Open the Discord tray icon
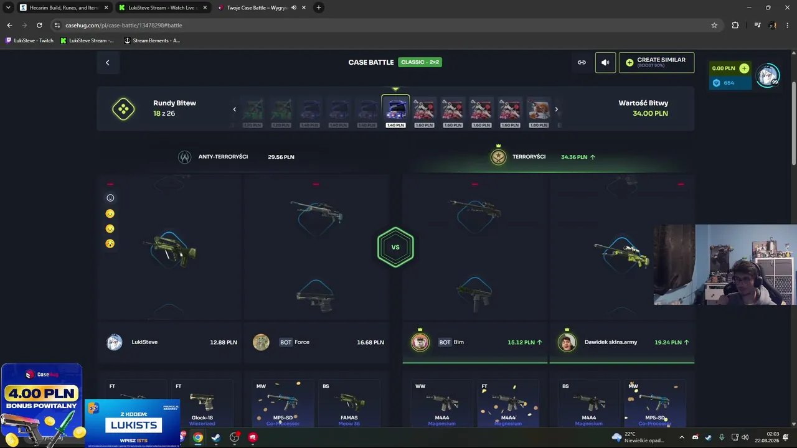797x448 pixels. [696, 437]
